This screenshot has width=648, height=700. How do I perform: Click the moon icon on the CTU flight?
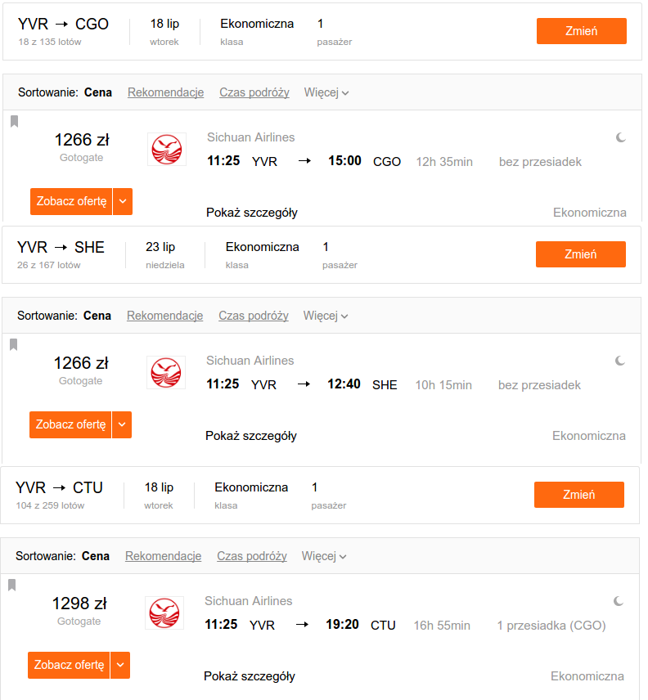point(619,601)
